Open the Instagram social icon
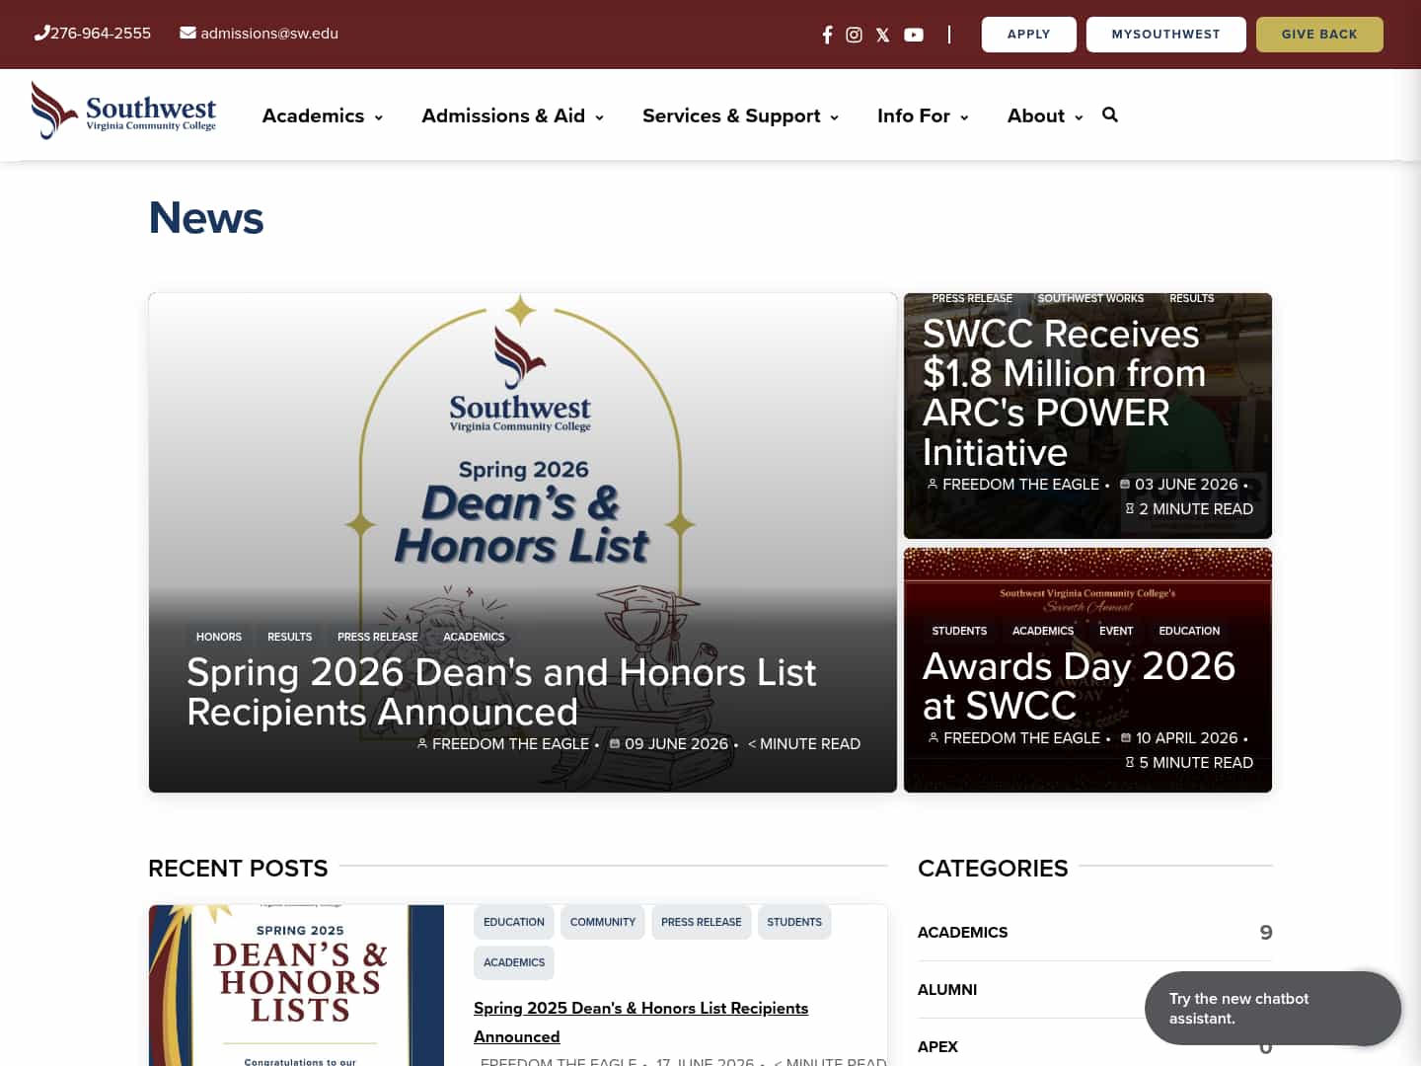The image size is (1421, 1066). (855, 35)
